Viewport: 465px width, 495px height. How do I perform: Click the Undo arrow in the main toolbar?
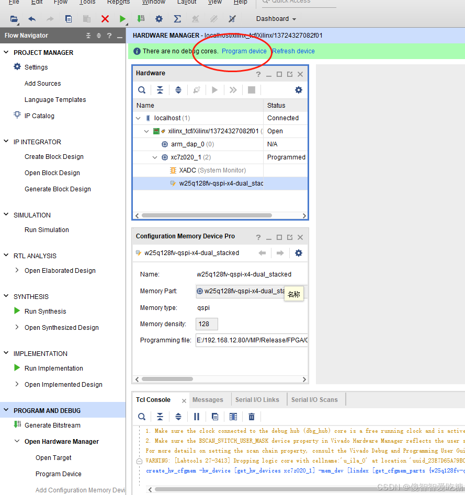click(x=32, y=19)
